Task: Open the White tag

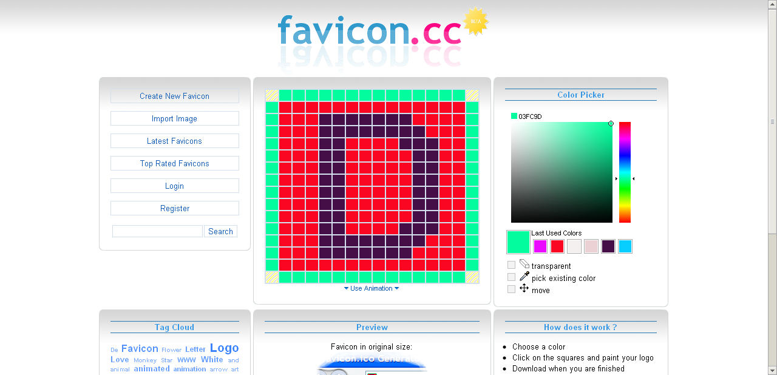Action: pyautogui.click(x=212, y=359)
